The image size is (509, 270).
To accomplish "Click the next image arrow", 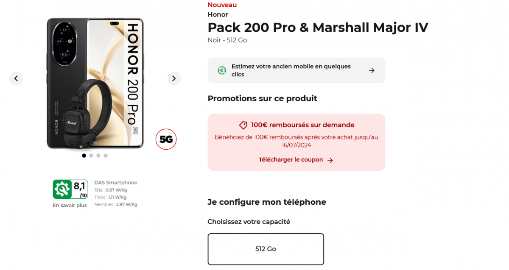I will pos(173,78).
